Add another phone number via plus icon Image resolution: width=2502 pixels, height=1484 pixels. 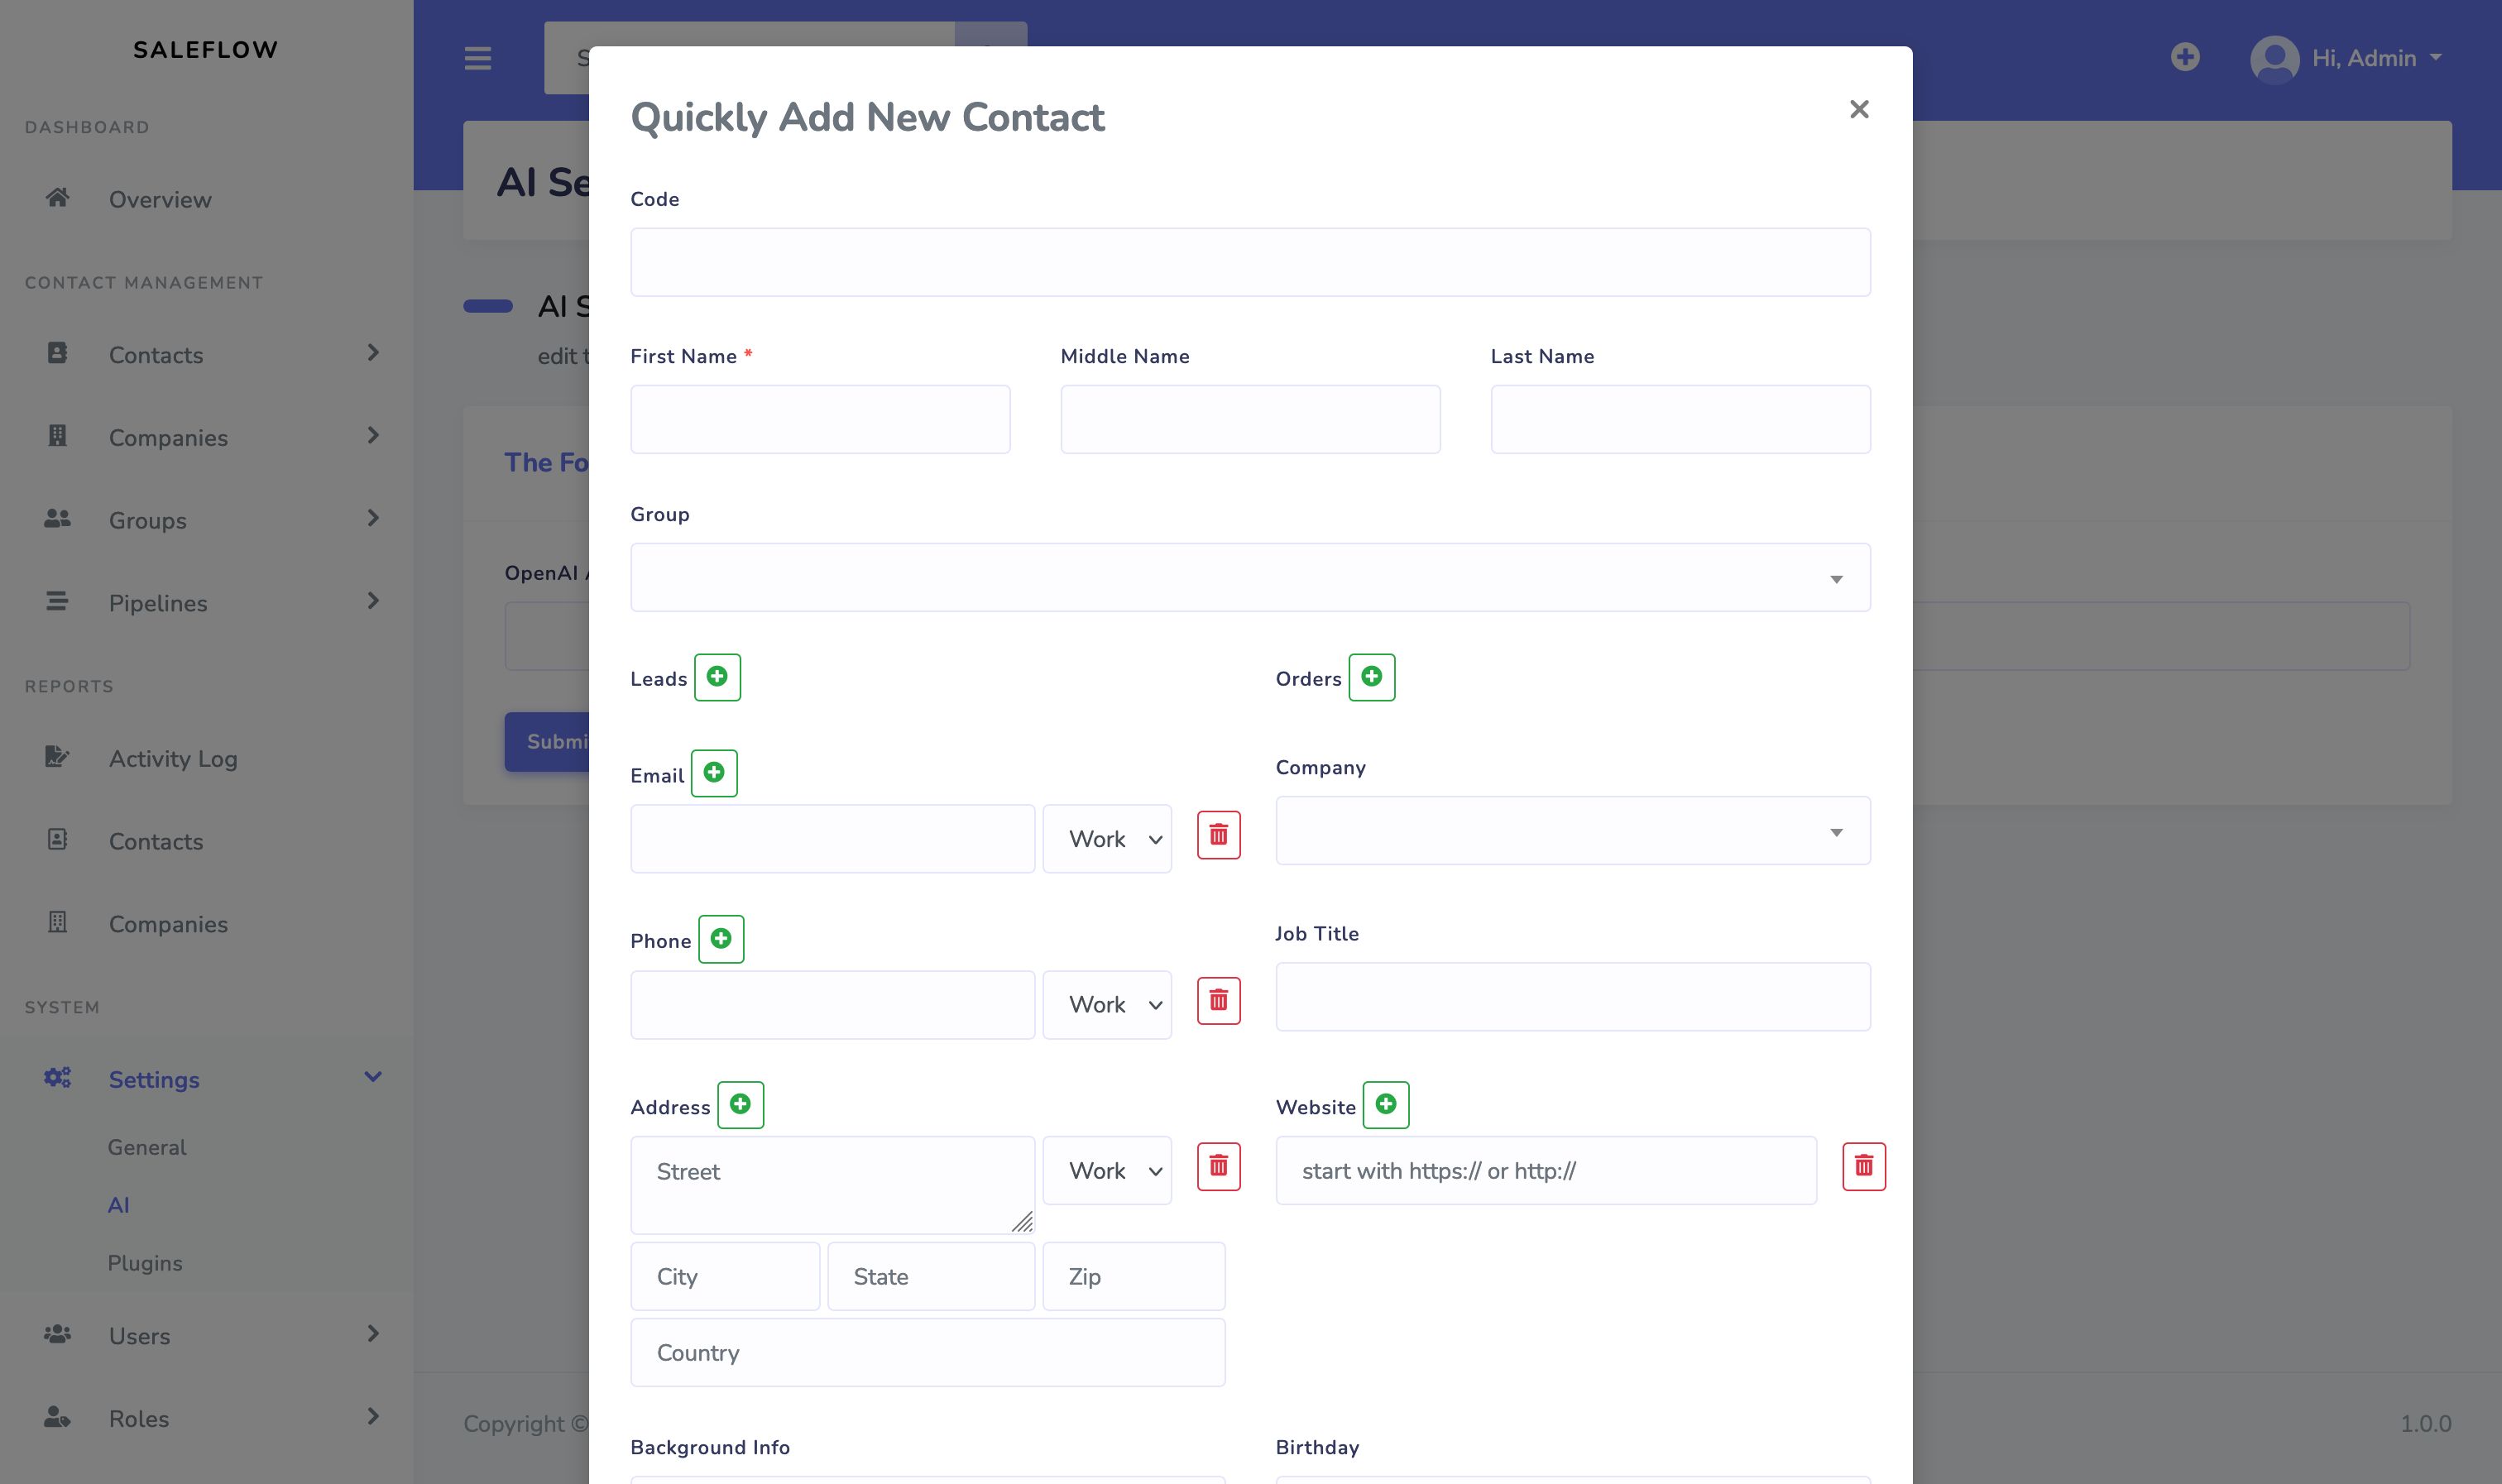coord(721,939)
